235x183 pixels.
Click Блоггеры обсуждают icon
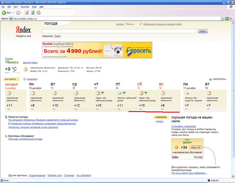(x=6, y=136)
